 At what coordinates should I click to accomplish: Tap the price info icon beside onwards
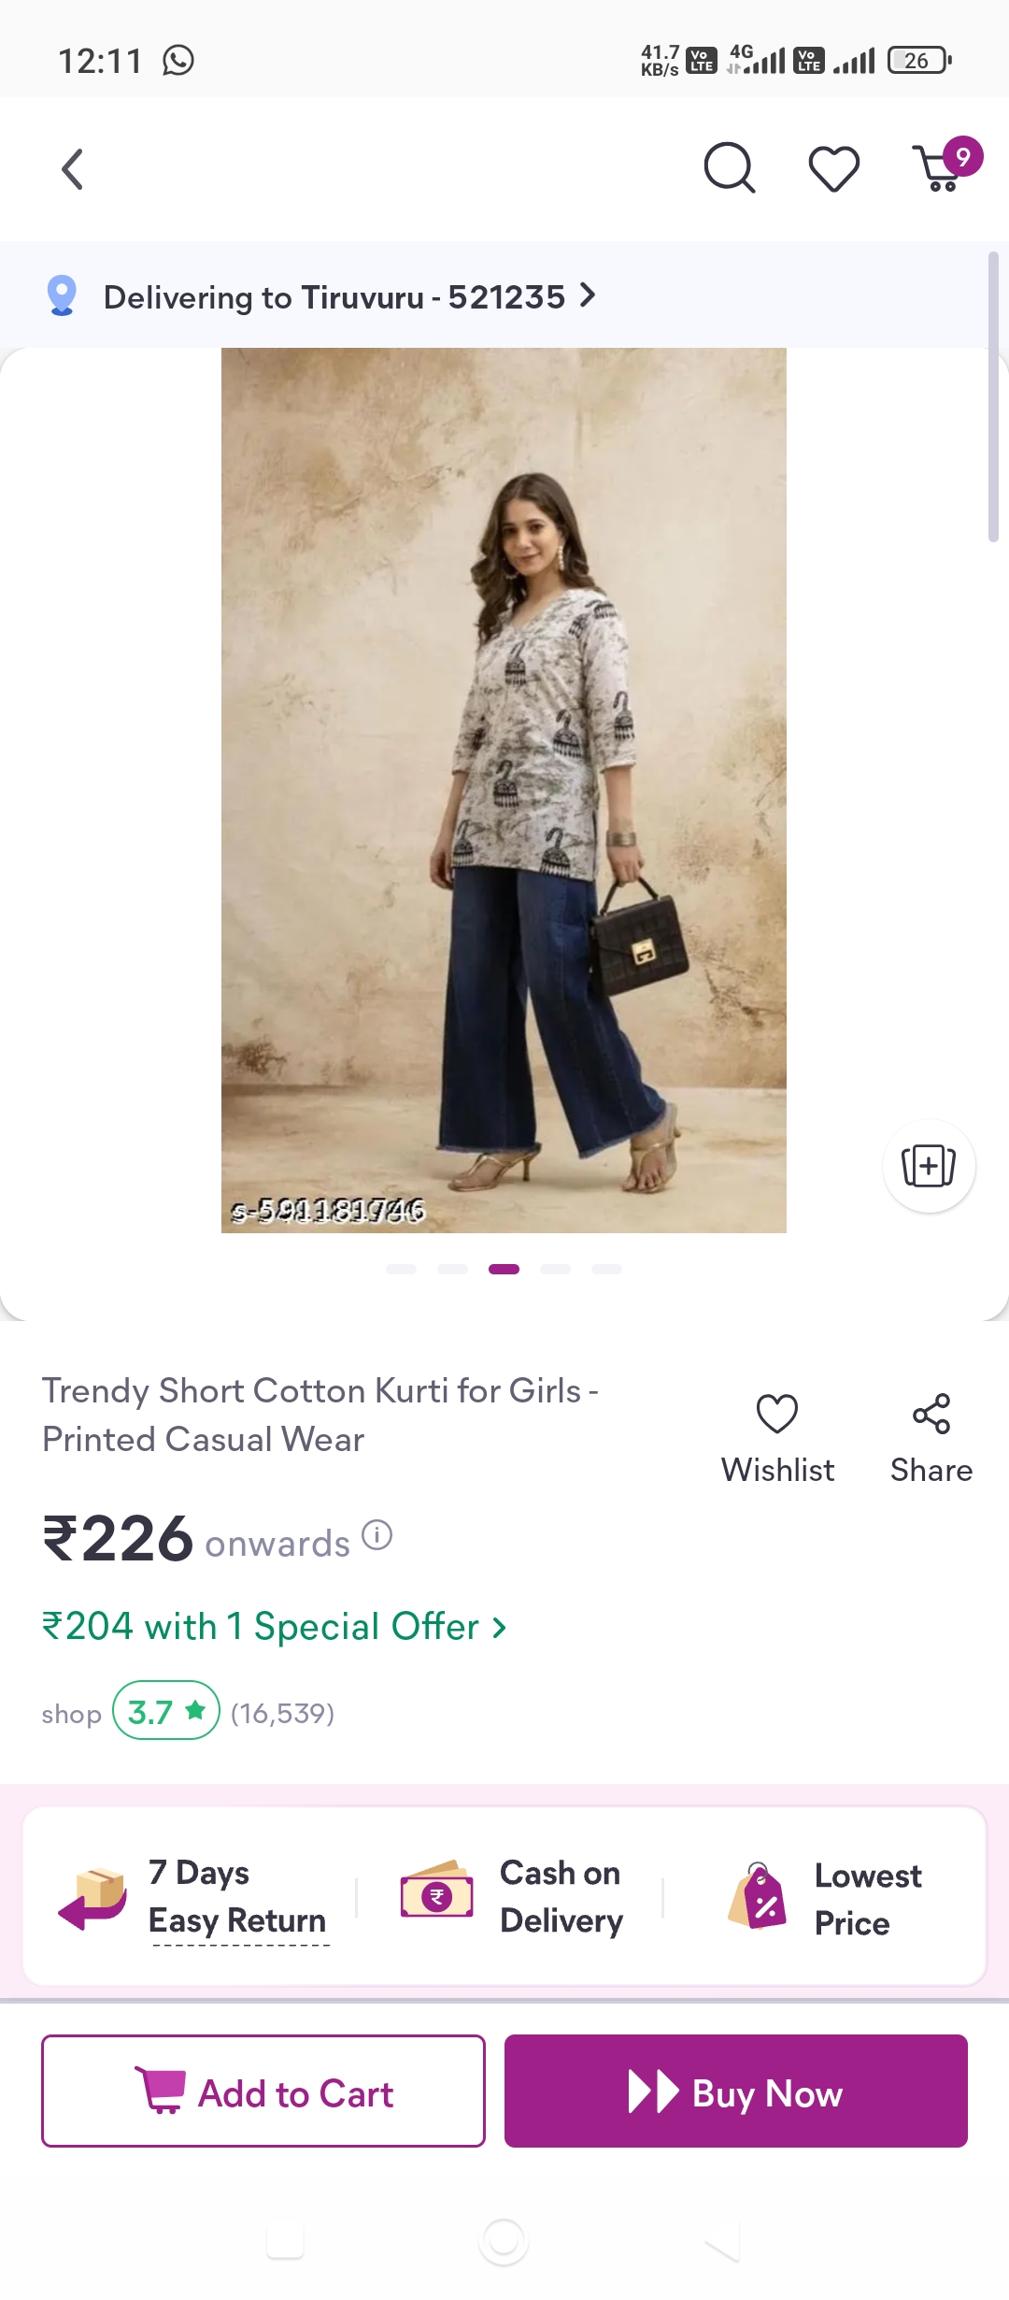[377, 1535]
